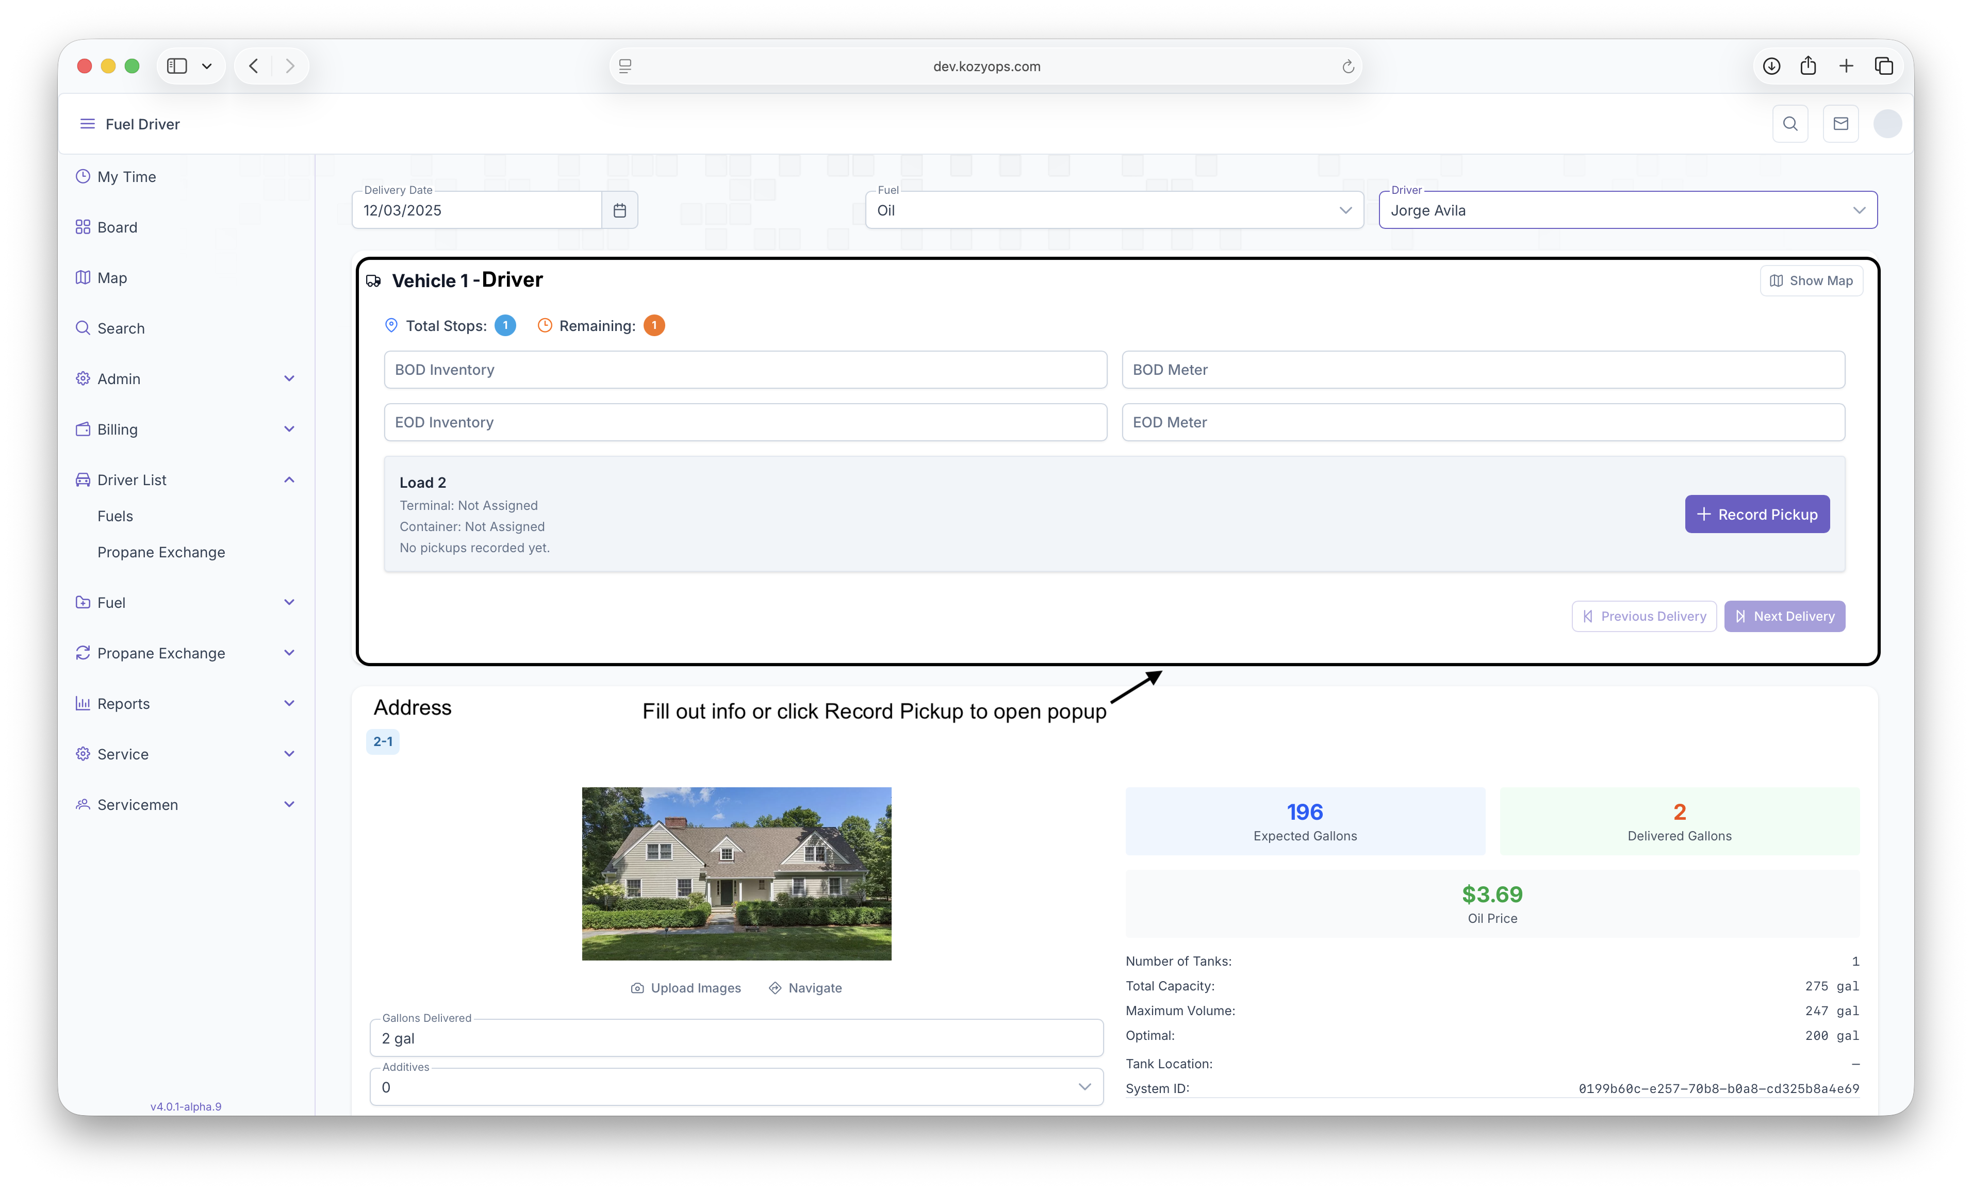
Task: Click the Record Pickup button
Action: click(x=1757, y=515)
